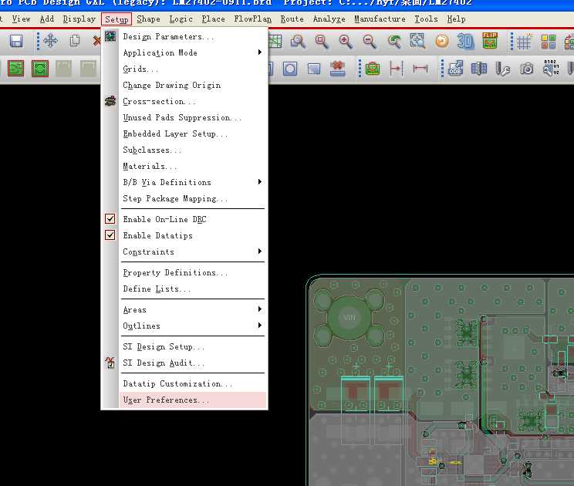Click the gray camera snapshot icon
The height and width of the screenshot is (486, 574).
point(526,69)
